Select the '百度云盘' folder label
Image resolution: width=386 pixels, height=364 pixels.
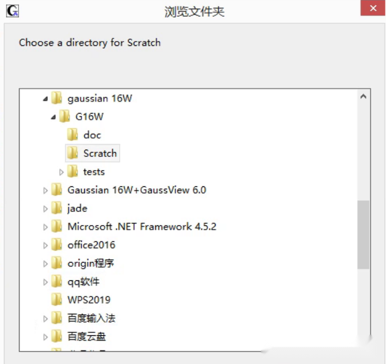coord(87,337)
